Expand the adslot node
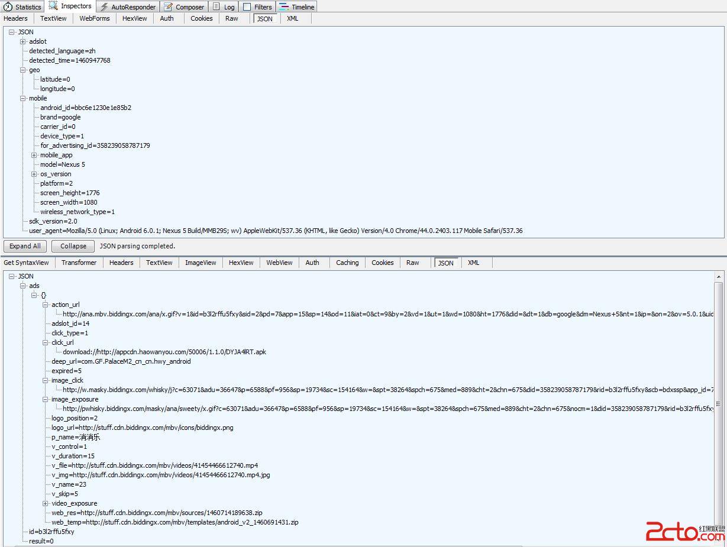Viewport: 727px width, 547px height. coord(23,41)
